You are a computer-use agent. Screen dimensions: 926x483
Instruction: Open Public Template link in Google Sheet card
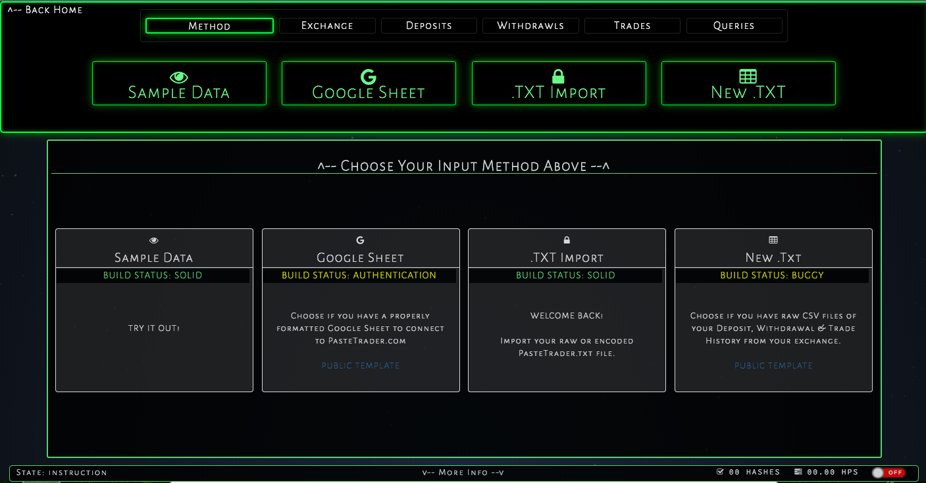point(361,366)
